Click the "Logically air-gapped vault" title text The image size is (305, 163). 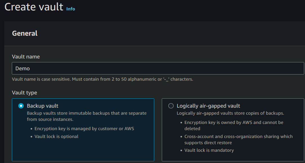coord(208,106)
